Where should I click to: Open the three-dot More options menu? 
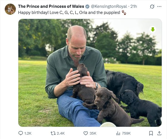pos(159,6)
